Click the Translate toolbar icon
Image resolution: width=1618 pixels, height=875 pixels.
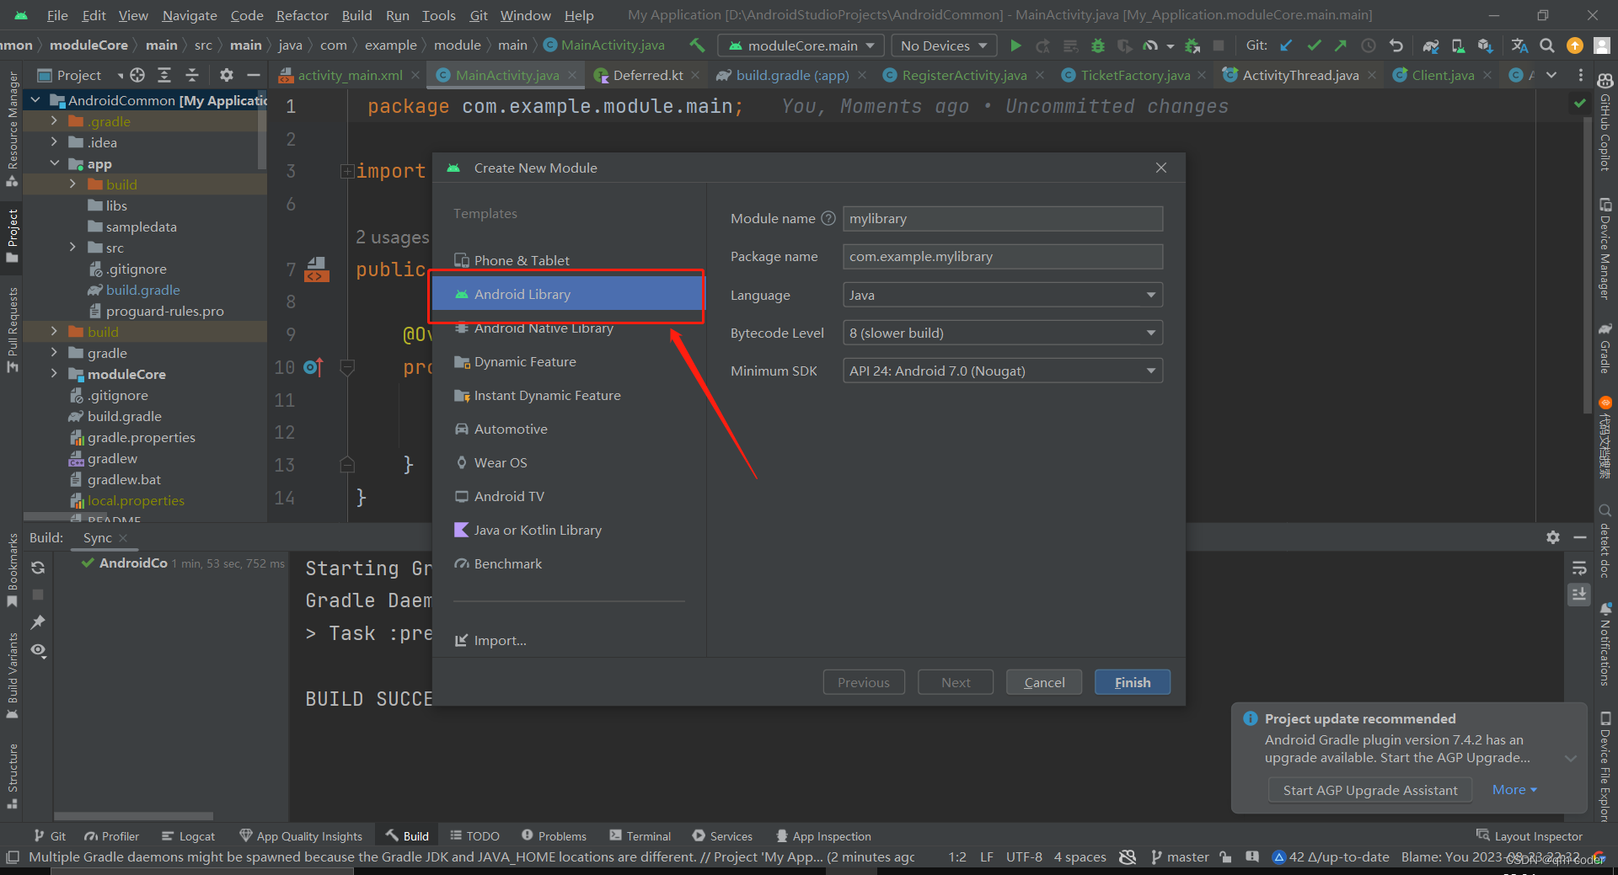[x=1519, y=45]
